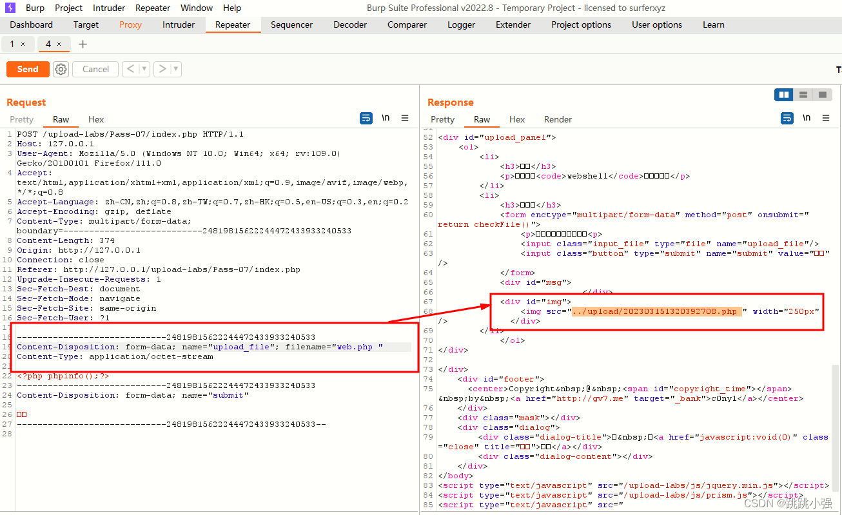Go forward to next request with right arrow

point(162,69)
